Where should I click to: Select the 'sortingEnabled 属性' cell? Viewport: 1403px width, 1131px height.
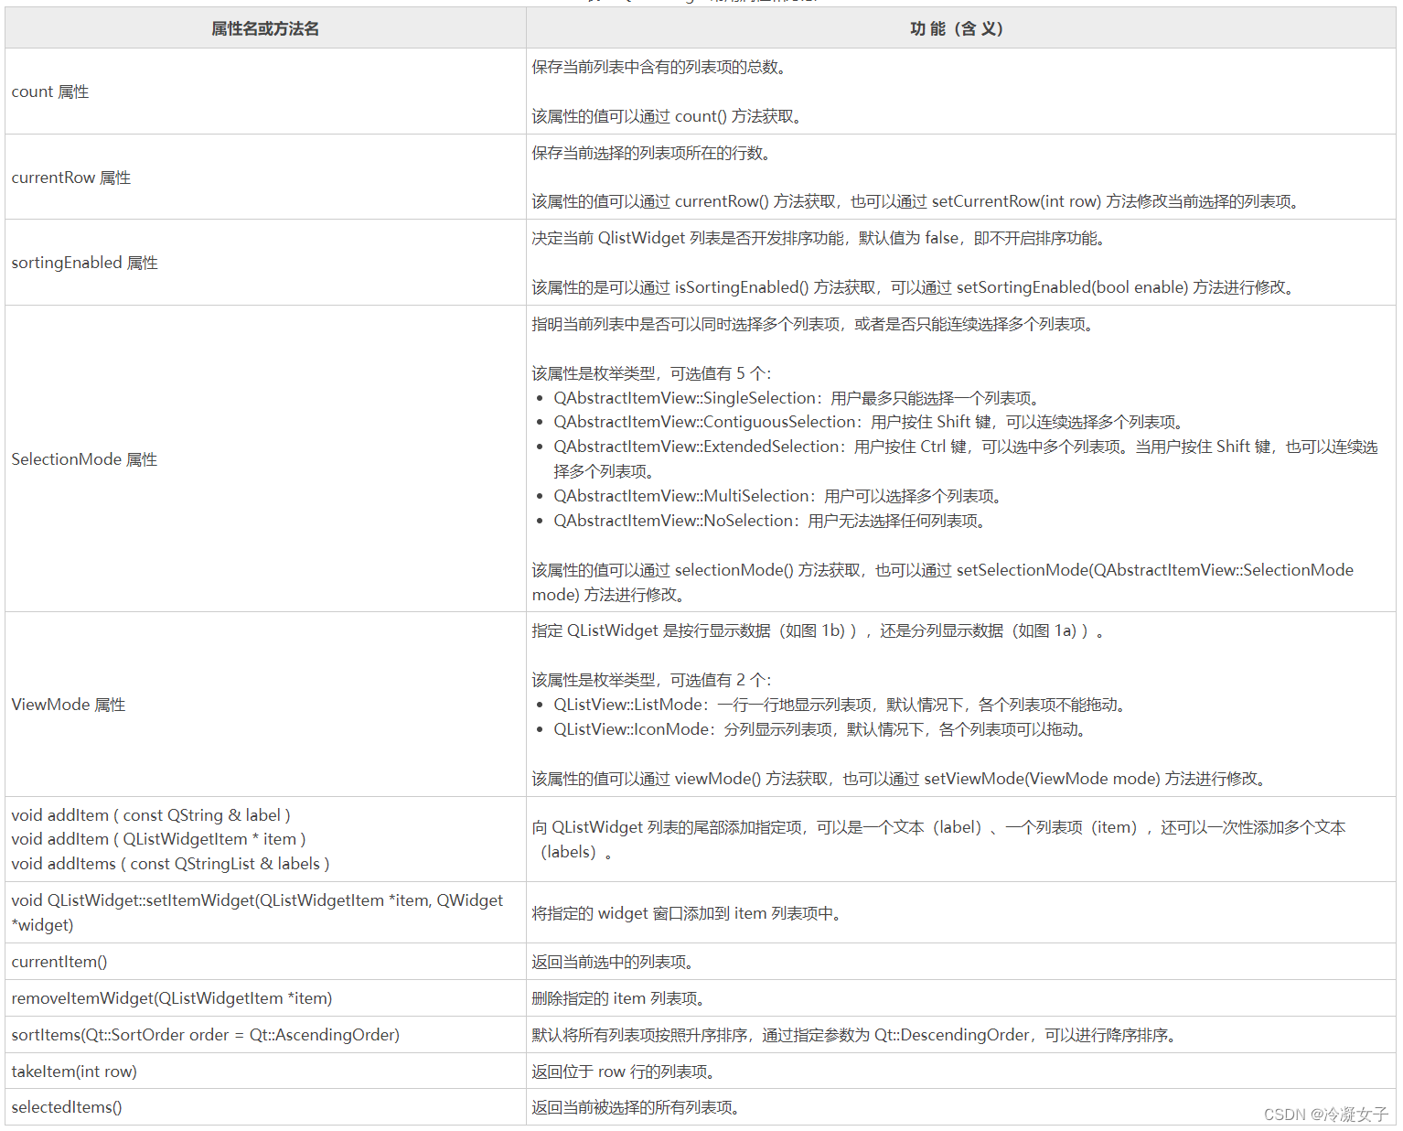265,263
